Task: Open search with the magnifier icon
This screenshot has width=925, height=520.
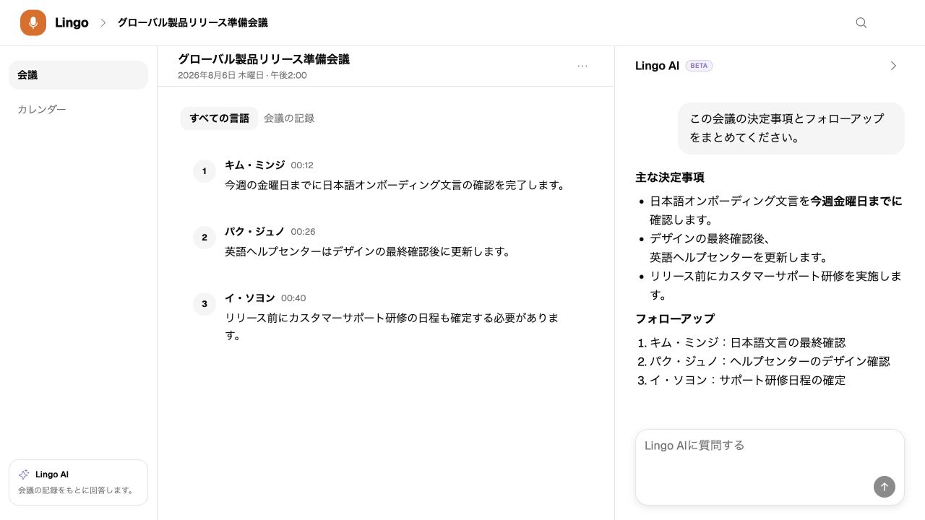Action: click(861, 22)
